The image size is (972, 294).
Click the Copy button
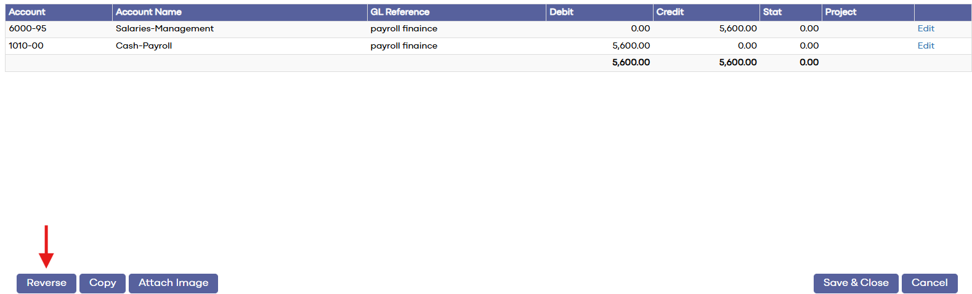[x=102, y=283]
